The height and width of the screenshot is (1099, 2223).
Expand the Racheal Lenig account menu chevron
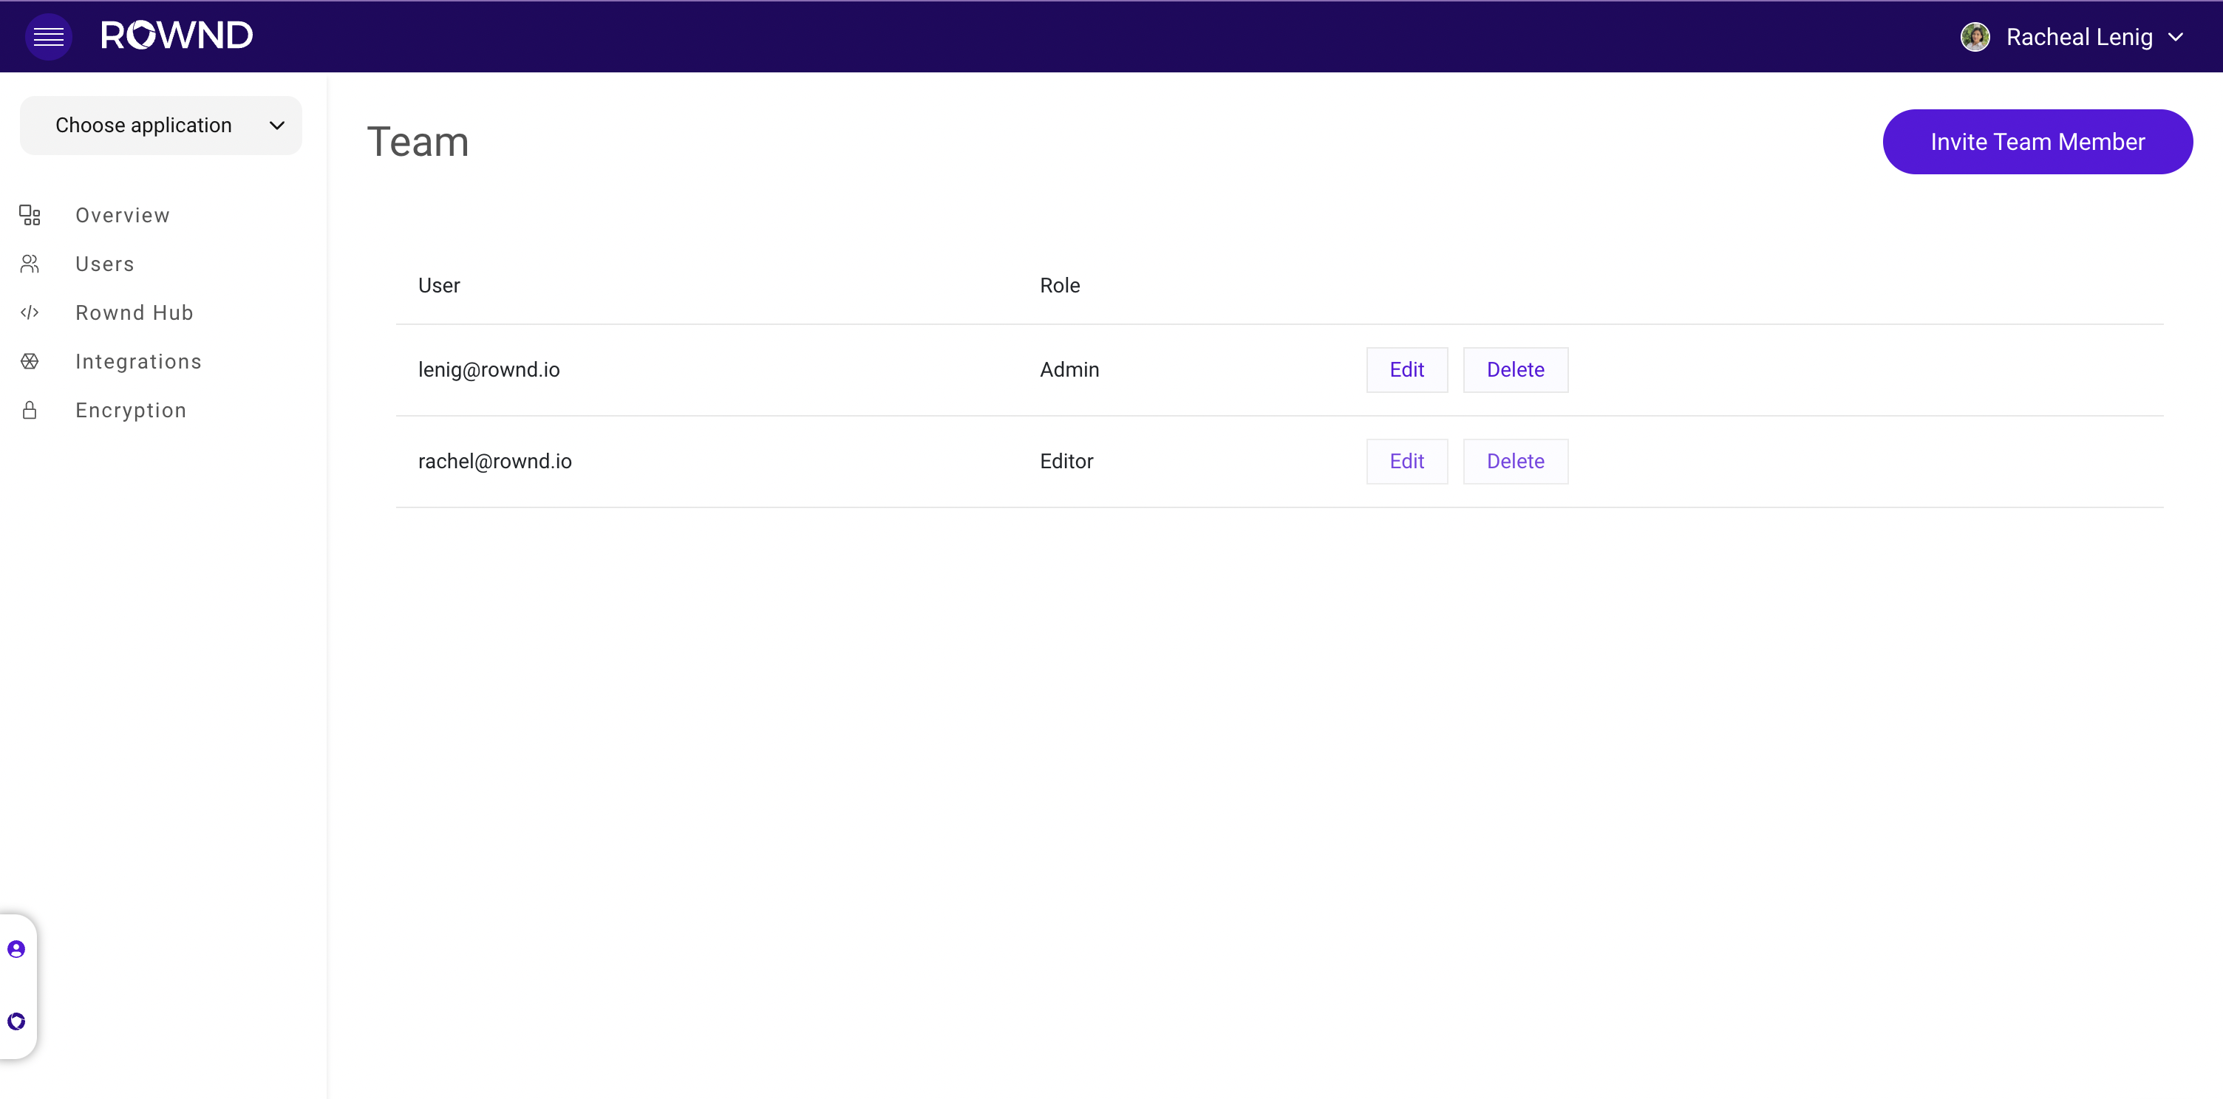(x=2176, y=37)
